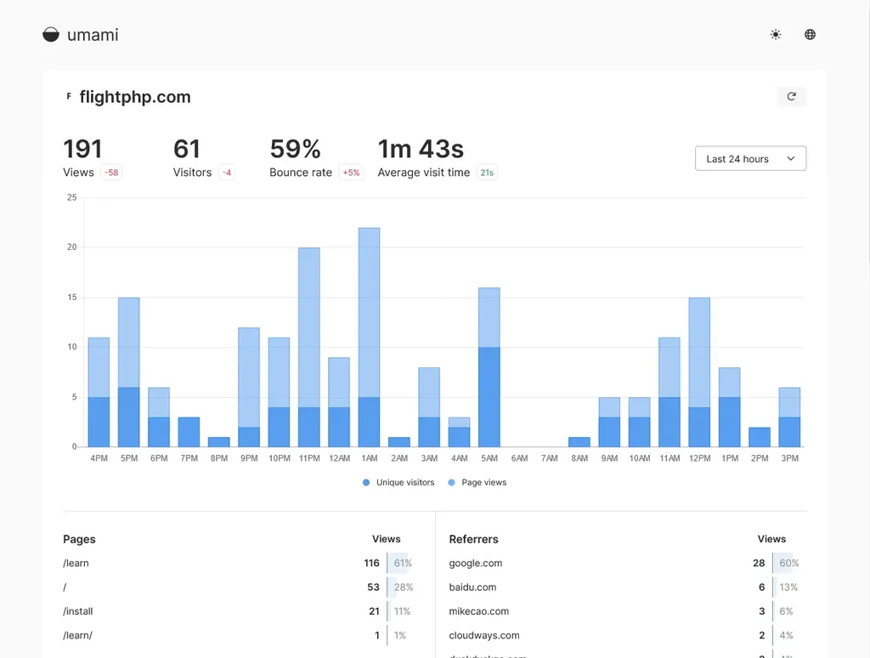The height and width of the screenshot is (658, 870).
Task: Toggle Unique visitors legend item
Action: coord(398,483)
